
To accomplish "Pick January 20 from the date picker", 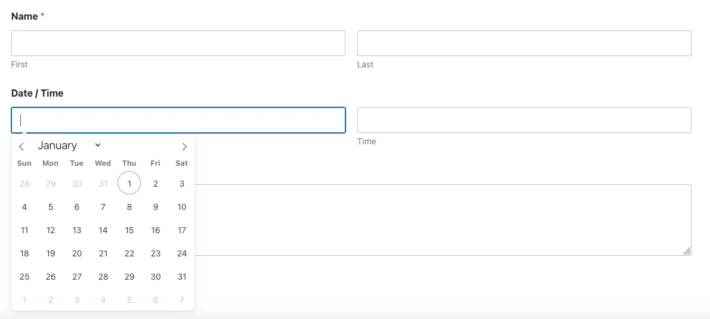I will tap(77, 253).
